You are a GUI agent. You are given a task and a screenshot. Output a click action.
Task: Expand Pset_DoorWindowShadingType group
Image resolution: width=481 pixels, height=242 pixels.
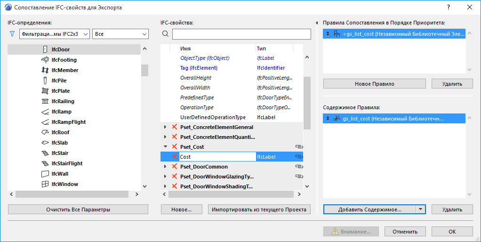[x=165, y=186]
